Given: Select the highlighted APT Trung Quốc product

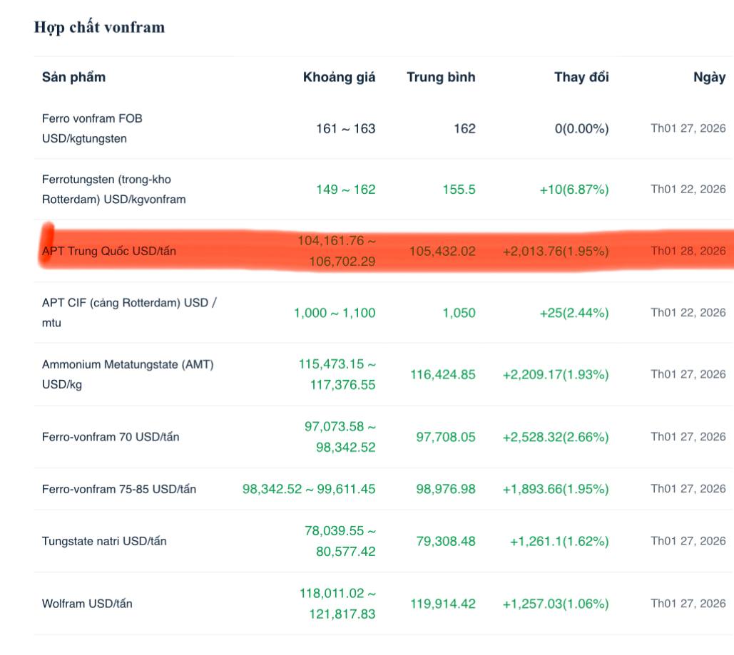Looking at the screenshot, I should 109,251.
